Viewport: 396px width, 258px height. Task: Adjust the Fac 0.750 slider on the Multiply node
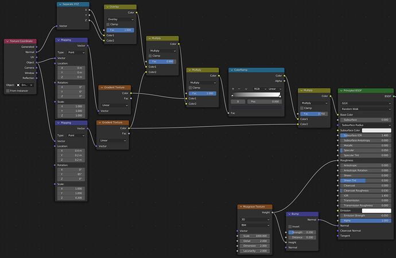point(314,114)
